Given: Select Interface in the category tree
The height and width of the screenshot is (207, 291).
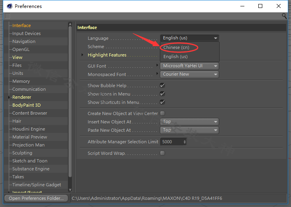Looking at the screenshot, I should (22, 25).
